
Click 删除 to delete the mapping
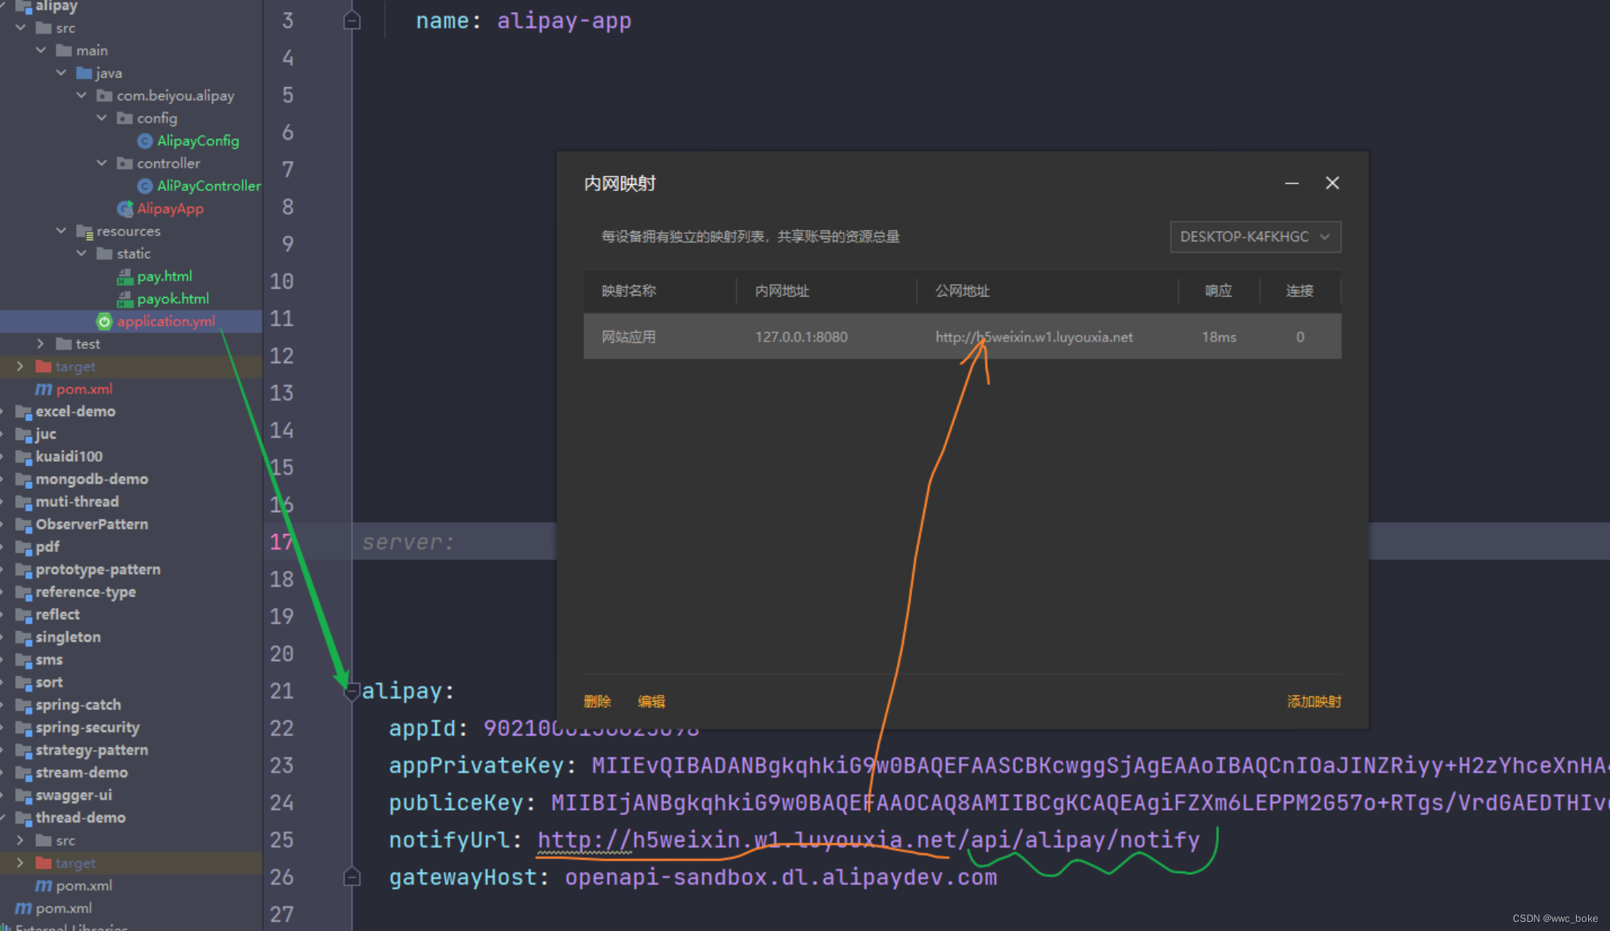tap(597, 702)
